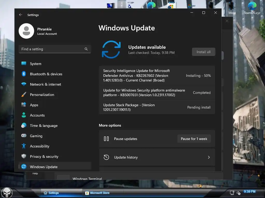Select Accounts label in sidebar

(37, 115)
